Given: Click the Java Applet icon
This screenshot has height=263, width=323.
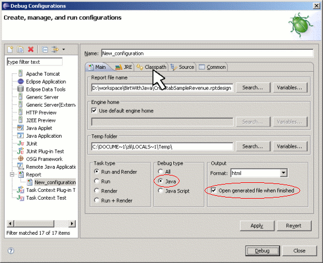Looking at the screenshot, I should coord(20,128).
